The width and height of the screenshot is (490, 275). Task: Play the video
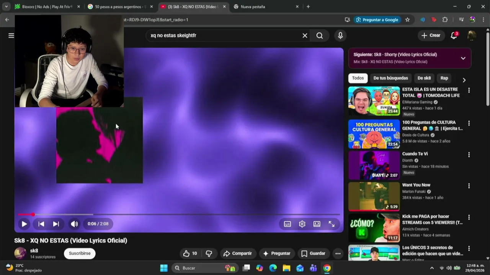coord(24,224)
